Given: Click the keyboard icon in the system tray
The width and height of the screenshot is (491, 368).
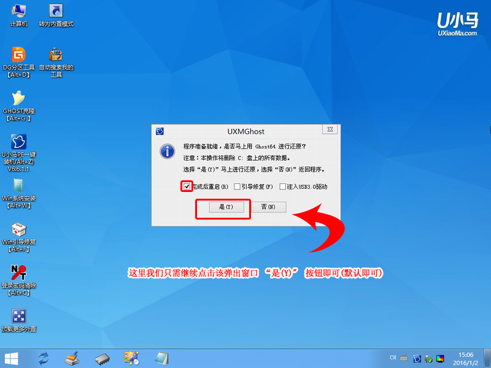Looking at the screenshot, I should [x=403, y=358].
